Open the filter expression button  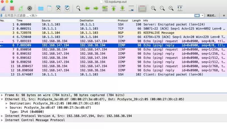click(x=211, y=16)
